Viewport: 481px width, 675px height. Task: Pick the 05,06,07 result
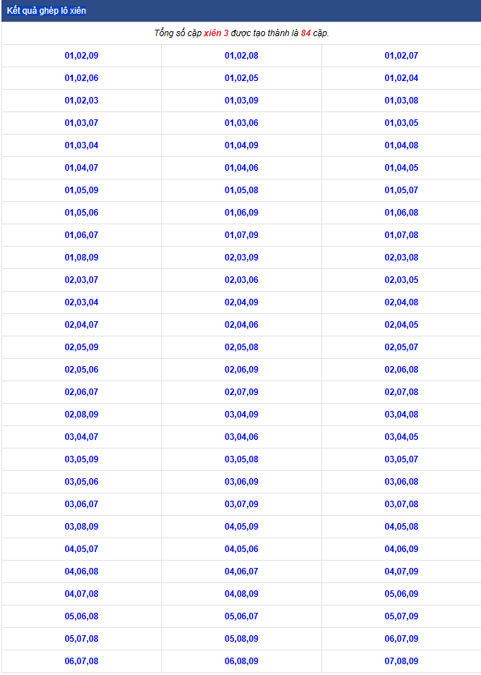point(241,616)
